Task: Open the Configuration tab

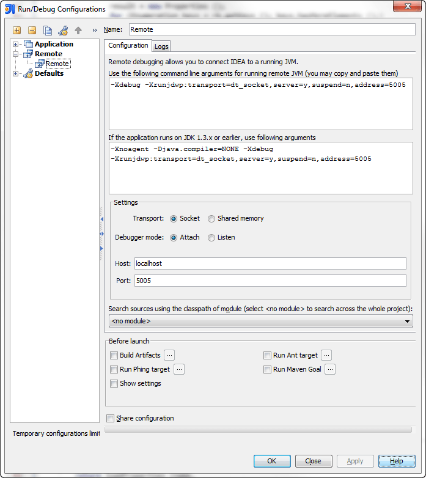Action: pos(128,45)
